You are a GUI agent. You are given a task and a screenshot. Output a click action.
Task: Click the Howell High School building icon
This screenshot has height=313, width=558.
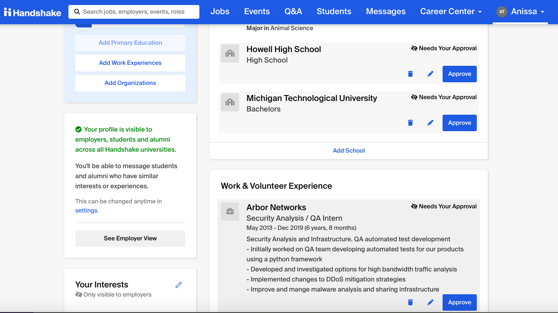click(230, 53)
